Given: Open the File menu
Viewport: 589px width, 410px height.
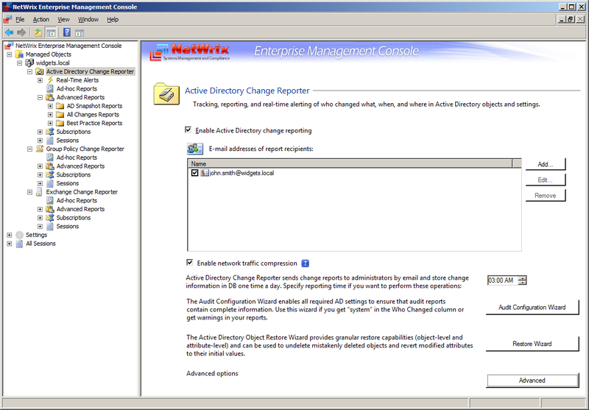Looking at the screenshot, I should pos(20,20).
